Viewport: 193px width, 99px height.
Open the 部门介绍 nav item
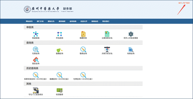(40, 21)
